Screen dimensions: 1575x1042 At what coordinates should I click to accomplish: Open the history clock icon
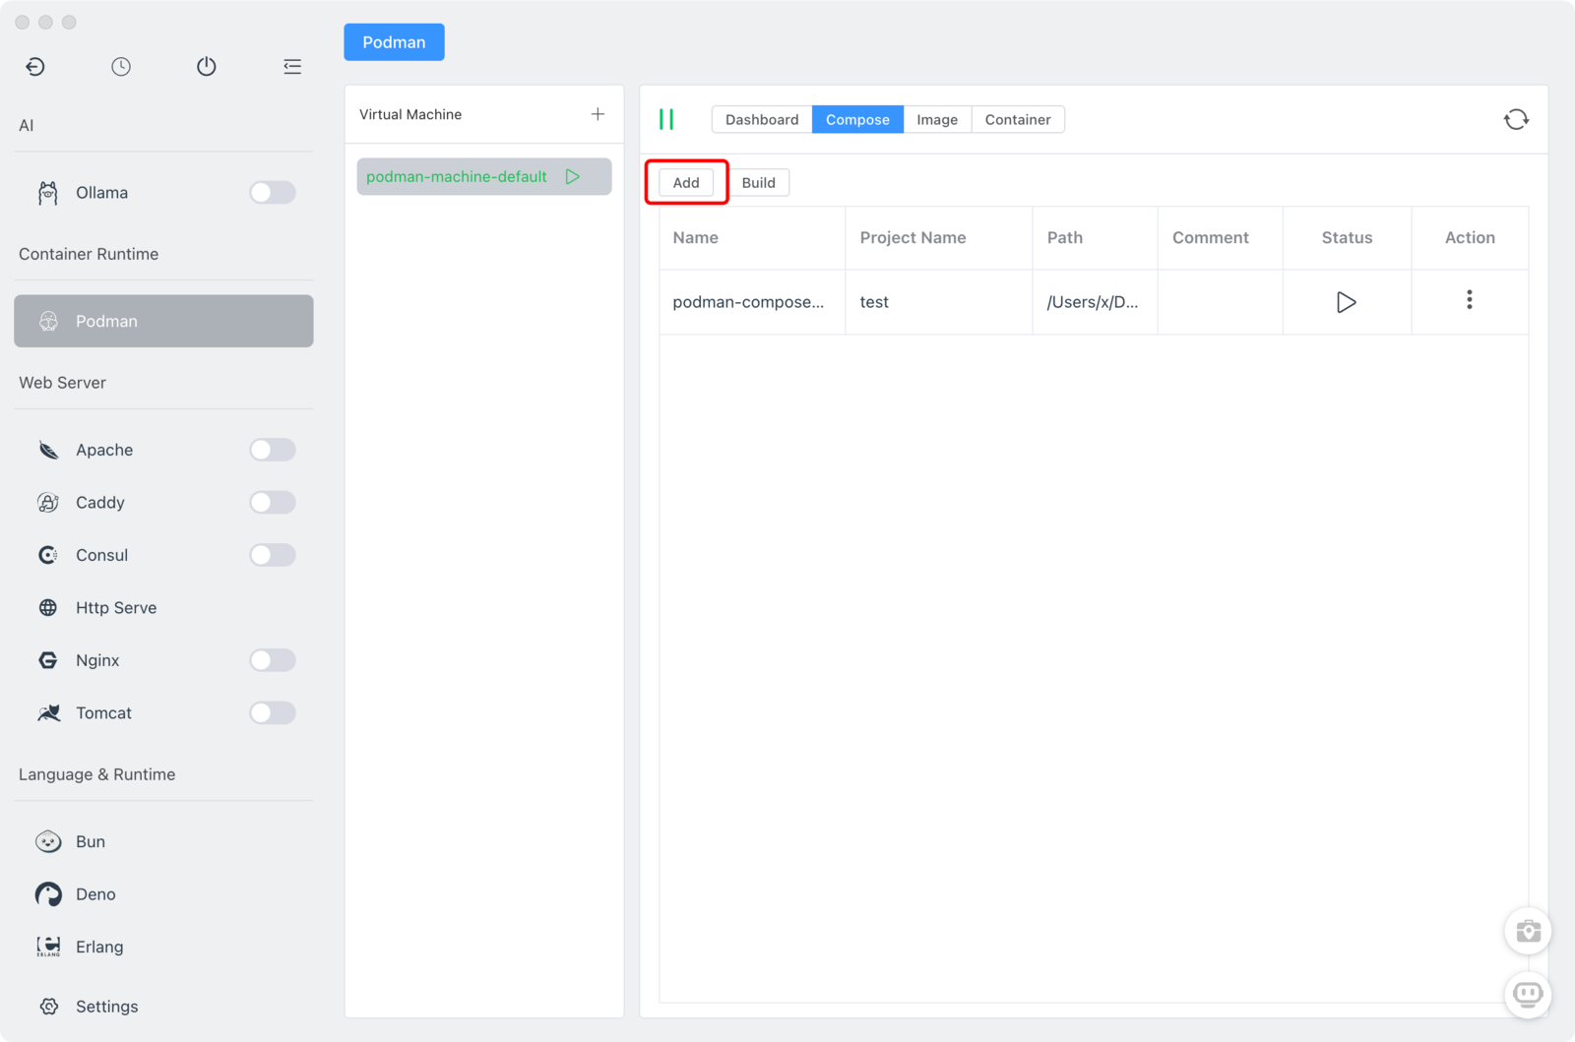pos(121,66)
